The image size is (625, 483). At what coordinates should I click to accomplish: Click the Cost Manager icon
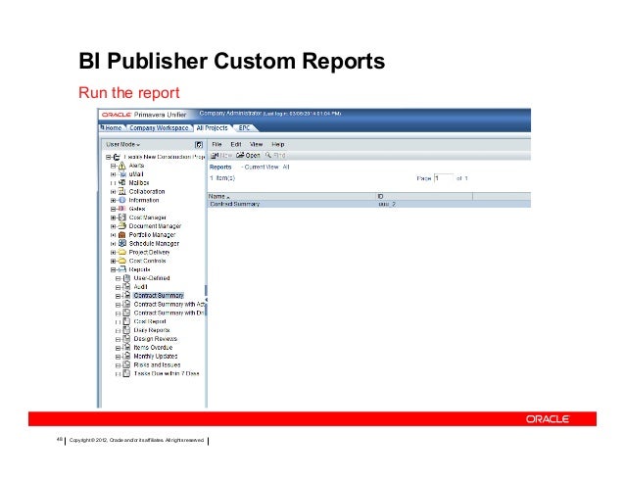(x=122, y=217)
